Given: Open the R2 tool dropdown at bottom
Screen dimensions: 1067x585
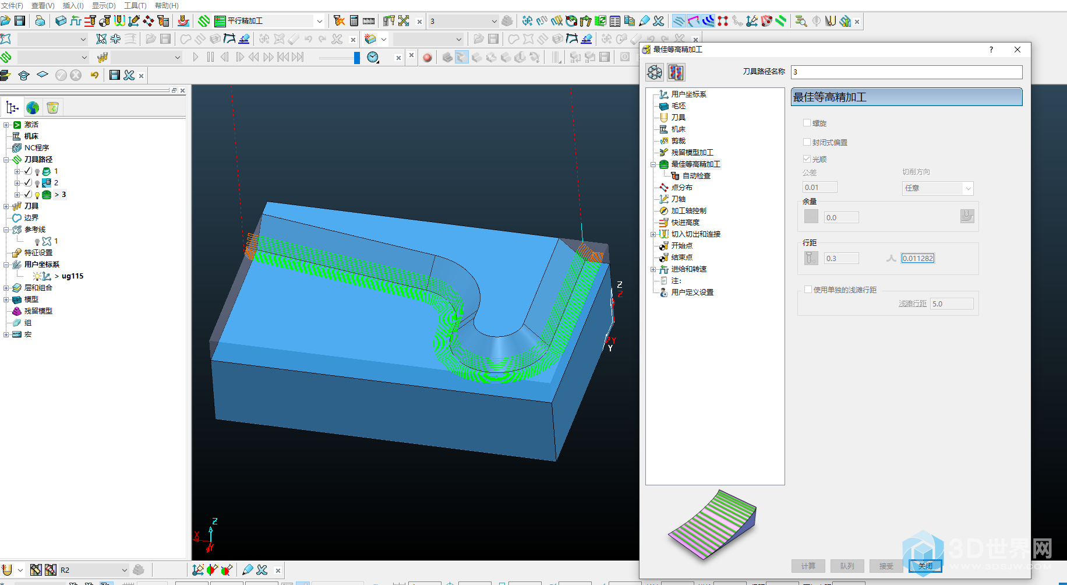Looking at the screenshot, I should pos(124,570).
